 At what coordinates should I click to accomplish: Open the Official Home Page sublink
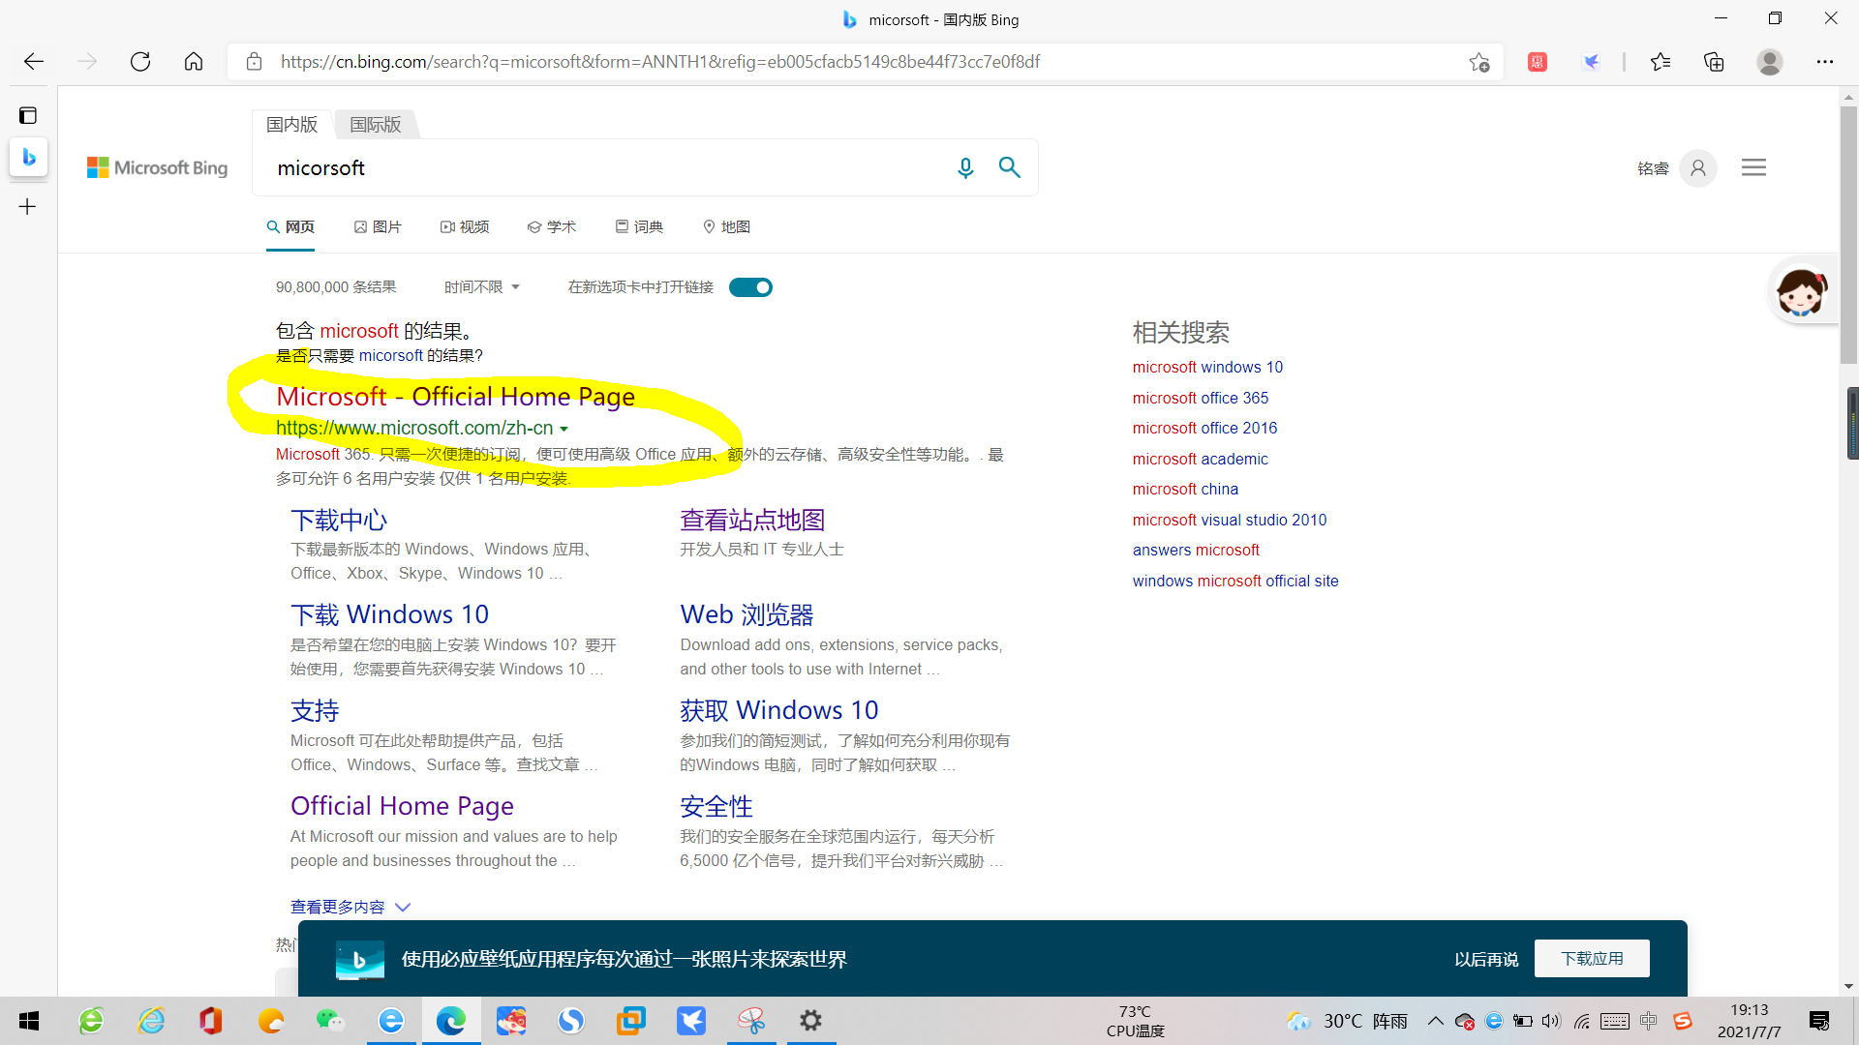pos(402,806)
